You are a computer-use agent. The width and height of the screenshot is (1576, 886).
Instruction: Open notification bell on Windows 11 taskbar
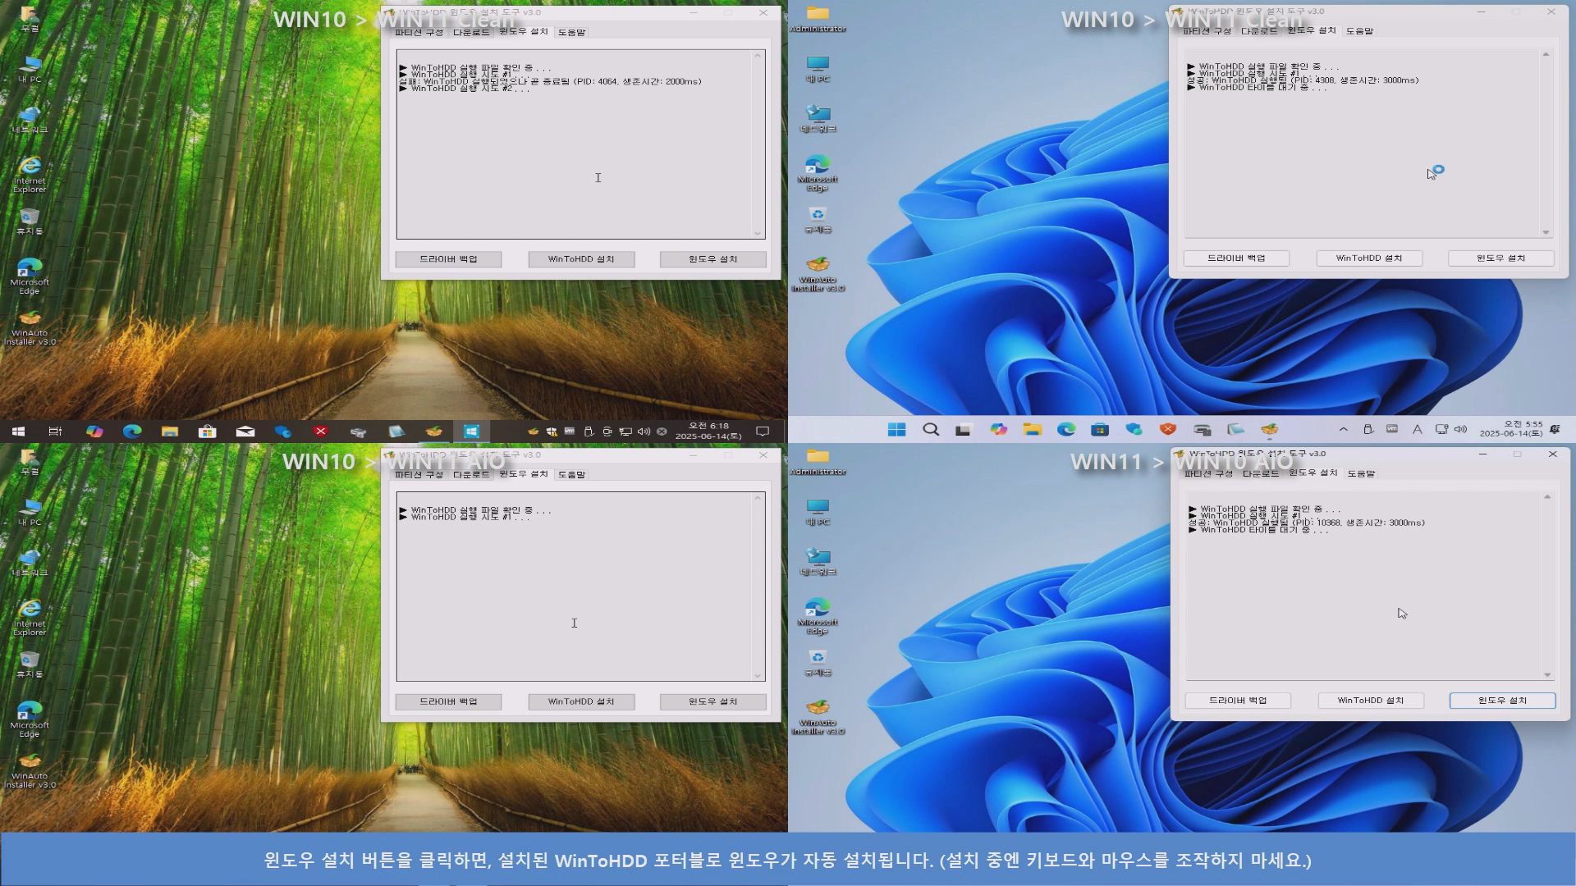pos(1555,429)
